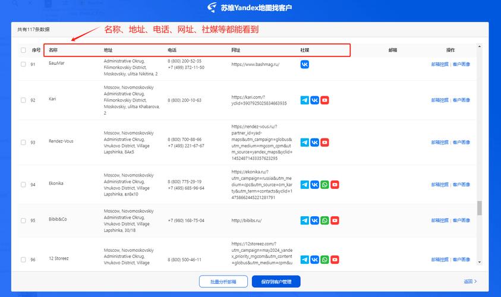This screenshot has height=297, width=501.
Task: Check the checkbox for row 93 Rendez-Vous
Action: (23, 143)
